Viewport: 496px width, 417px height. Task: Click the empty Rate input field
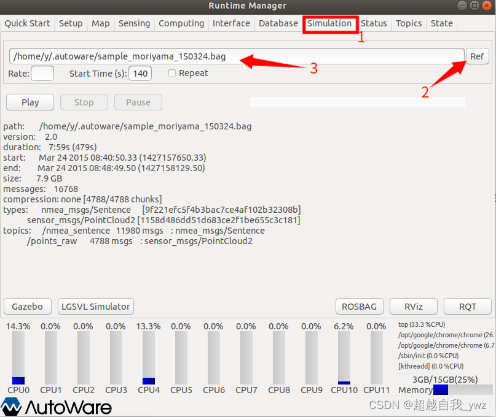(x=42, y=72)
